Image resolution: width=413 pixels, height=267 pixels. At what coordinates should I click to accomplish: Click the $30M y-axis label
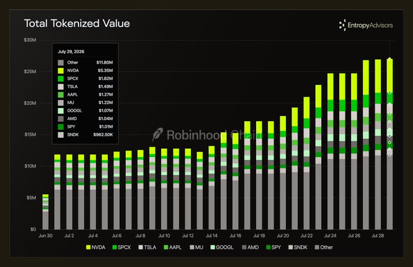coord(30,40)
